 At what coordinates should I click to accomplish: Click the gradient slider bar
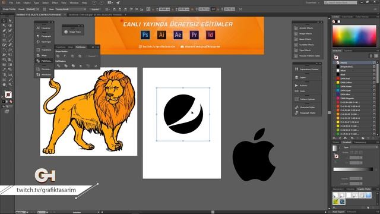(353, 169)
